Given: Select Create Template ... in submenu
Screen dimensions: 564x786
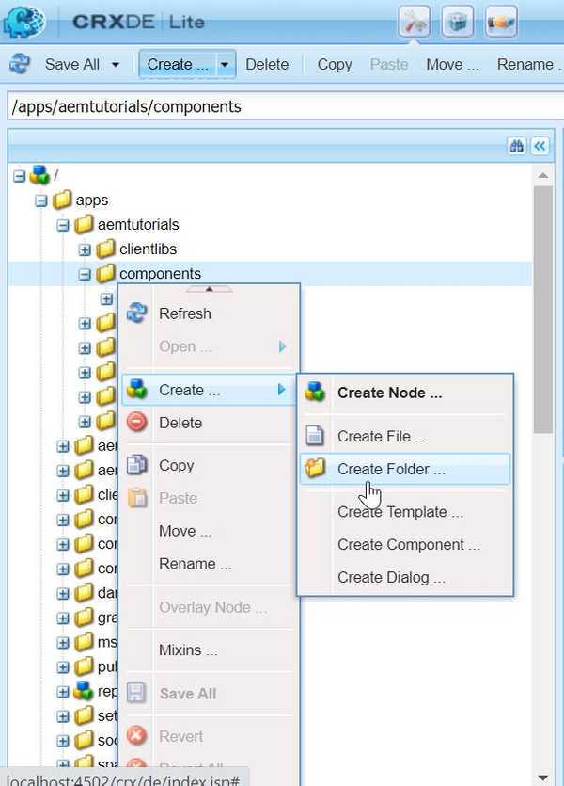Looking at the screenshot, I should click(400, 512).
